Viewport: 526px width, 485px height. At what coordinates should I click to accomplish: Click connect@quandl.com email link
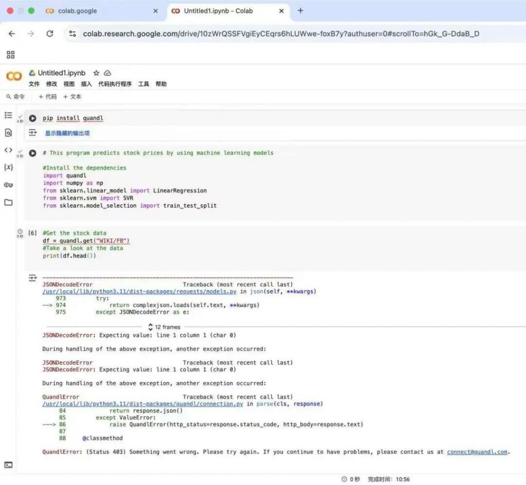pos(477,452)
